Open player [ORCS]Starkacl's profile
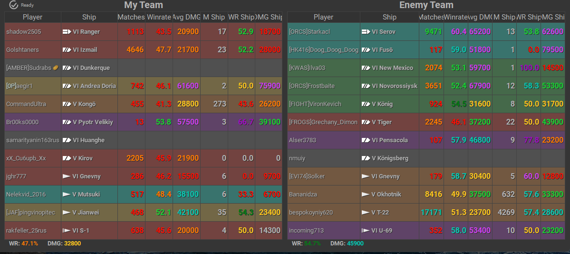 coord(309,32)
